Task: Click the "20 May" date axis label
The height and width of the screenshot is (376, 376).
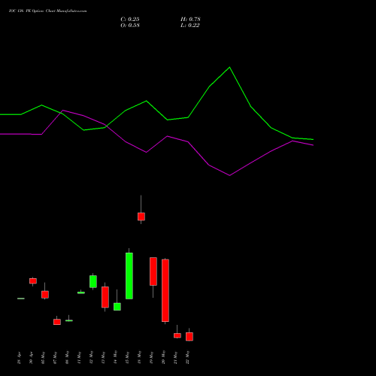Action: (164, 358)
